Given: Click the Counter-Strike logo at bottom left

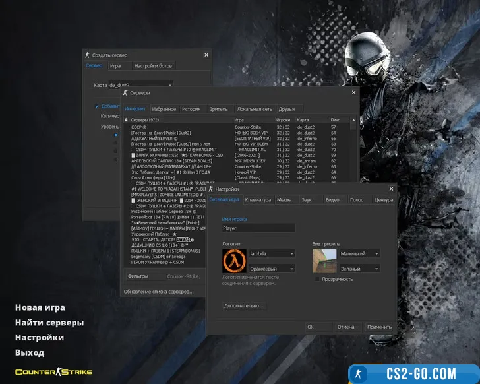Looking at the screenshot, I should (53, 371).
